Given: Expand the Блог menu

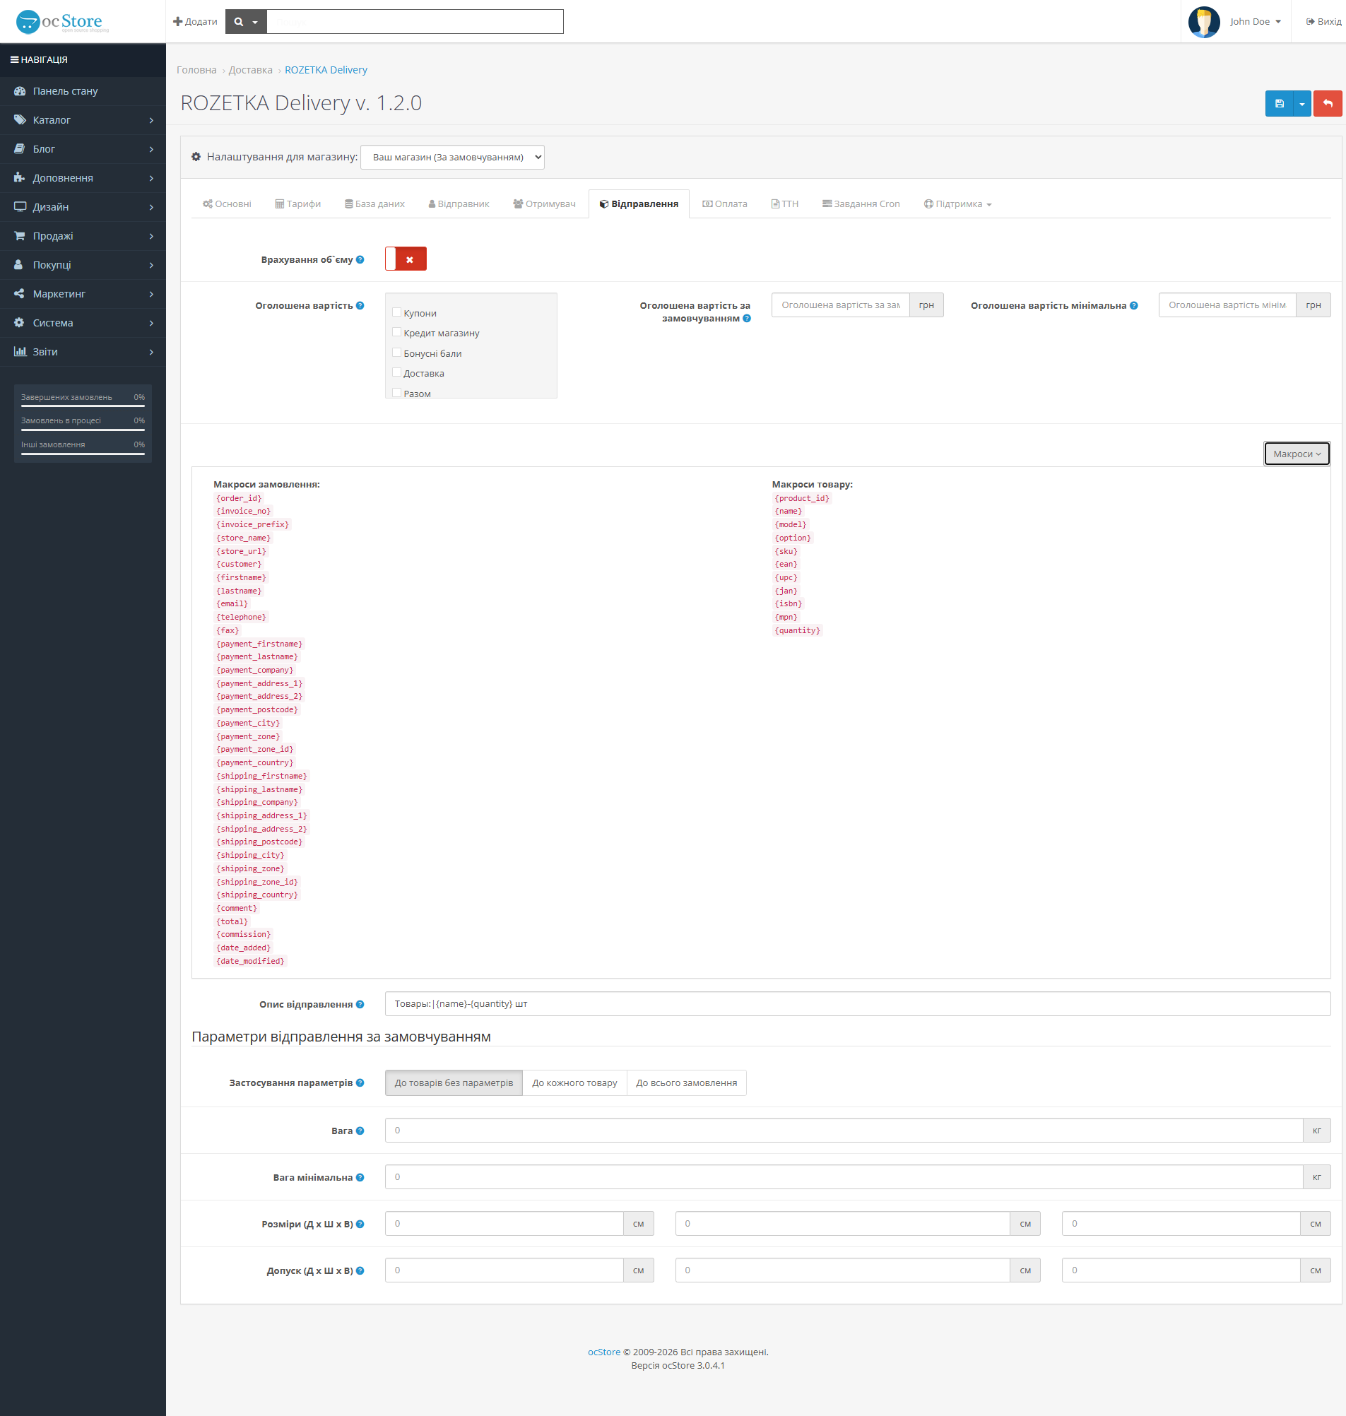Looking at the screenshot, I should 83,149.
